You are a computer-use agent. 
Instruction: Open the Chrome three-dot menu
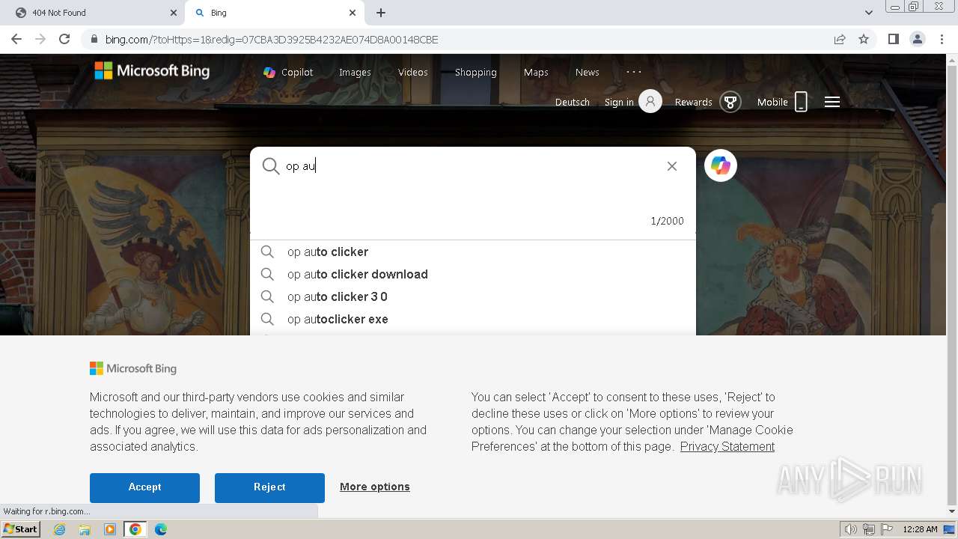click(x=942, y=39)
